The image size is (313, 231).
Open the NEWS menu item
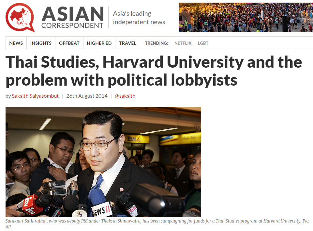click(x=16, y=43)
